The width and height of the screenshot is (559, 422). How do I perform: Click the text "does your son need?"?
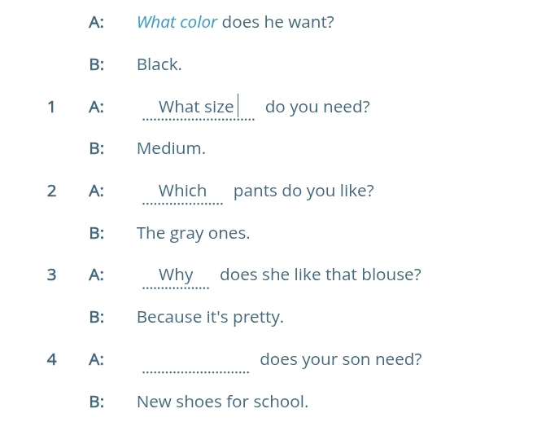coord(341,360)
